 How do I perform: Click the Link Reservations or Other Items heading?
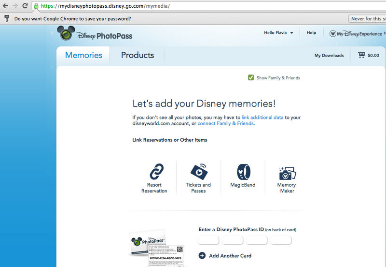pos(170,140)
